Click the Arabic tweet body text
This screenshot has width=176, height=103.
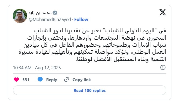coord(92,45)
